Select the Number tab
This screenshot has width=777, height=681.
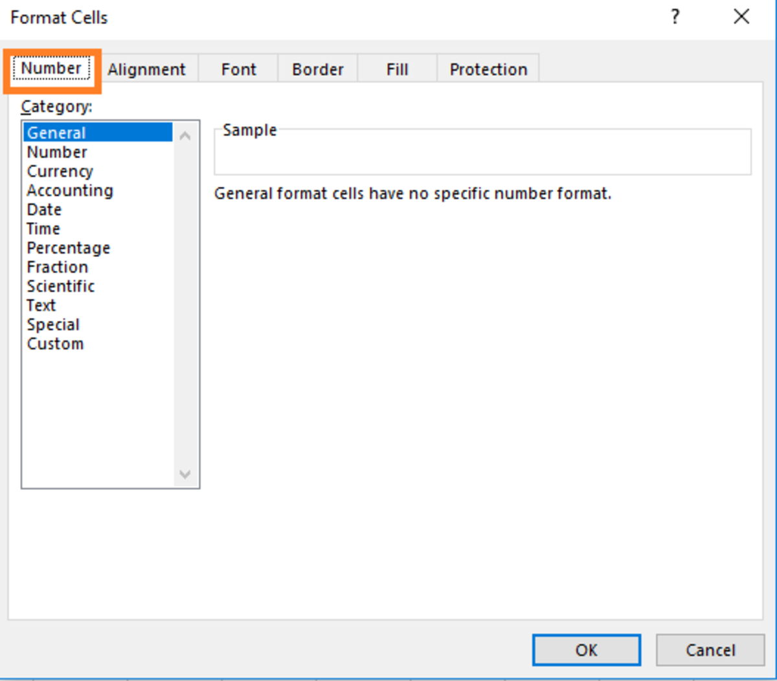(x=50, y=67)
